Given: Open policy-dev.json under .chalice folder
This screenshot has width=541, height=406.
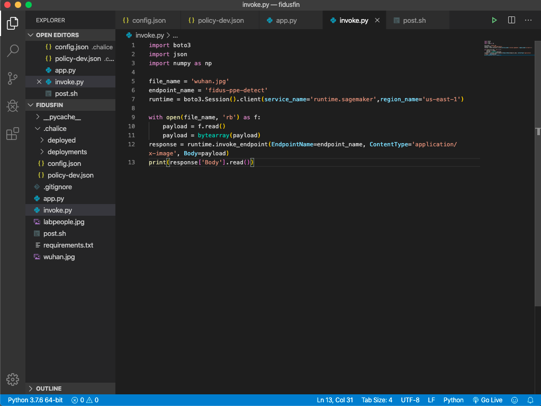Looking at the screenshot, I should click(x=70, y=175).
